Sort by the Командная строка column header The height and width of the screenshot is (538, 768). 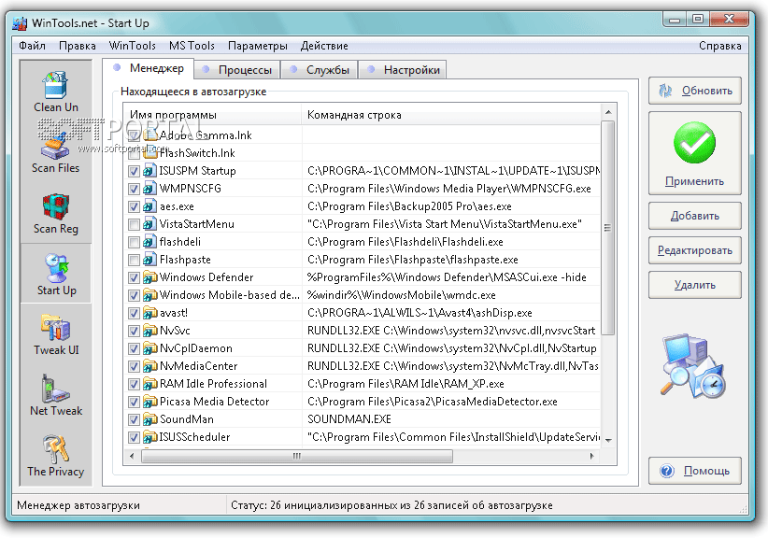click(450, 115)
